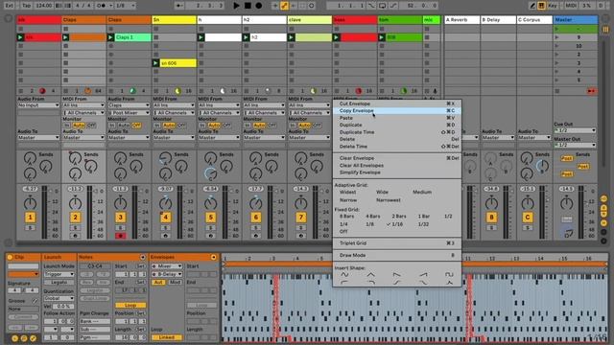Mute track 4 using its activator
614x345 pixels.
click(166, 218)
